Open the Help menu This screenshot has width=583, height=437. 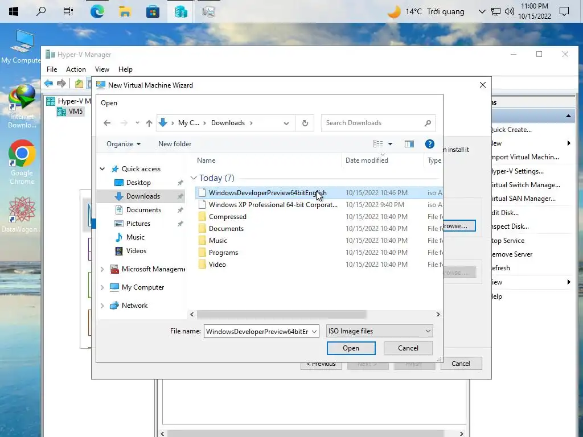(125, 69)
